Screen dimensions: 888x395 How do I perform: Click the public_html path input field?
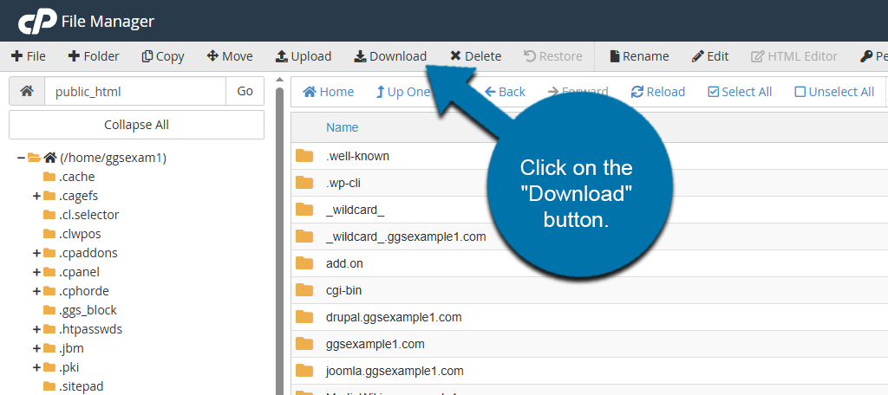134,91
